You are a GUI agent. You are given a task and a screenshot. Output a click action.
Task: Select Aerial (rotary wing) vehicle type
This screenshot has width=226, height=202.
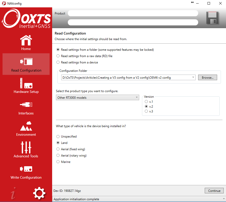tap(58, 155)
